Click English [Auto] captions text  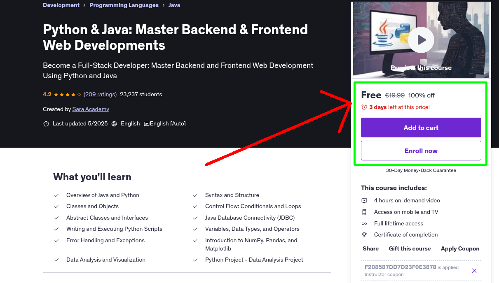click(168, 124)
